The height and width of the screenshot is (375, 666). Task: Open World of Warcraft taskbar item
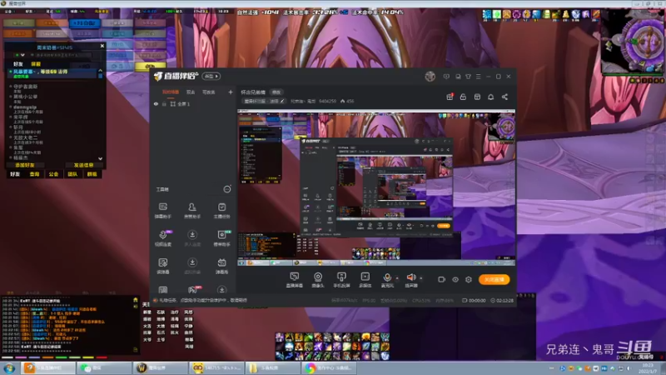coord(159,367)
